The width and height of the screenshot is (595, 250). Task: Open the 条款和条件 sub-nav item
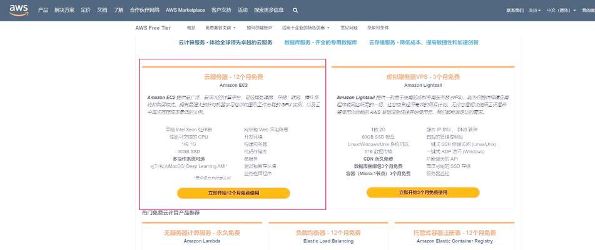(377, 28)
